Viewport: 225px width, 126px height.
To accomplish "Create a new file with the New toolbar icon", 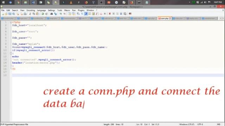I will click(x=3, y=14).
